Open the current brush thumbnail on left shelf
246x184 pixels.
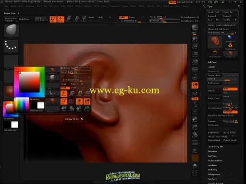(11, 31)
